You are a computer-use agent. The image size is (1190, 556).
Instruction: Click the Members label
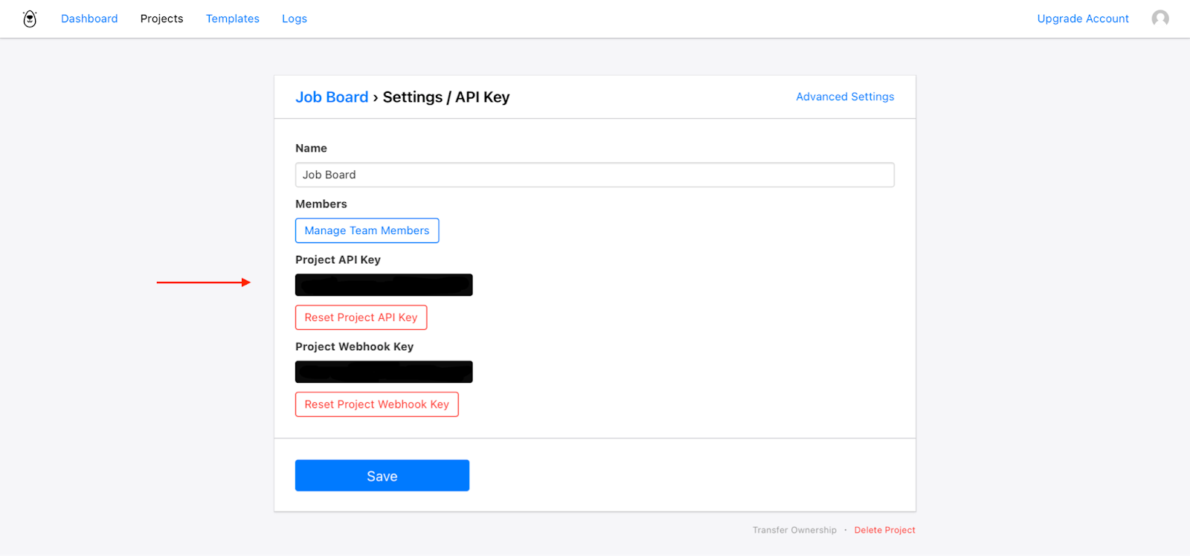click(321, 204)
